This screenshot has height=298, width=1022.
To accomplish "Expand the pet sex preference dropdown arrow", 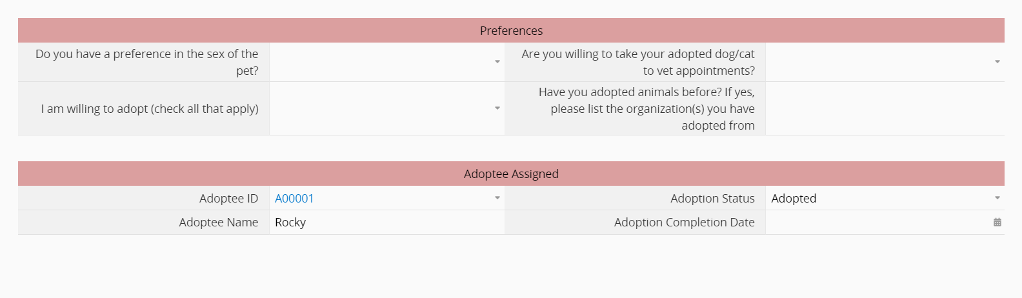I will pos(497,62).
